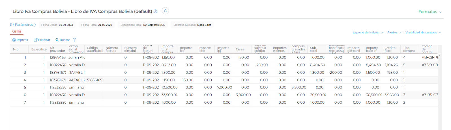This screenshot has width=451, height=130.
Task: Click the Fecha Hasta parameter field
Action: coord(97,25)
